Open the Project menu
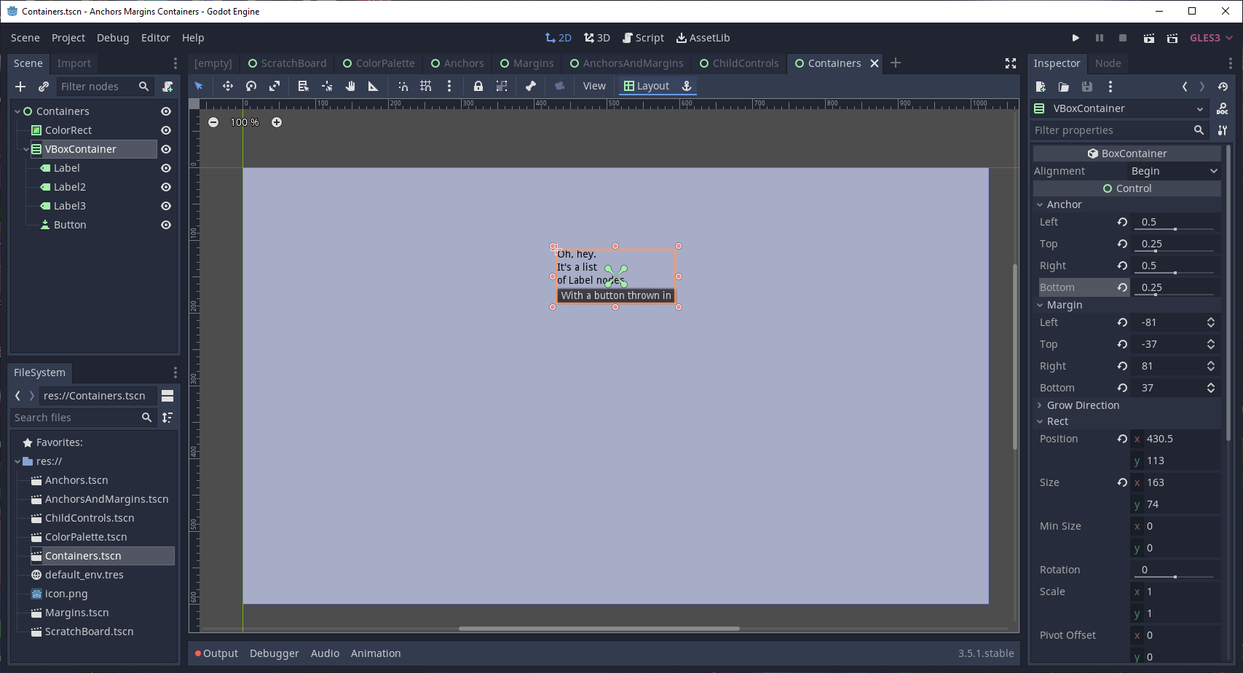 (68, 37)
